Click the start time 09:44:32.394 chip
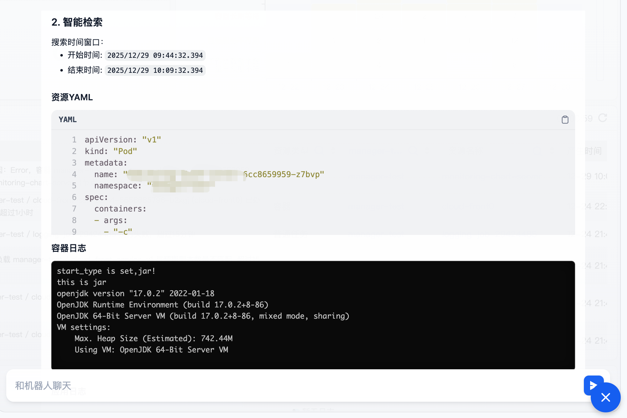 (x=155, y=55)
